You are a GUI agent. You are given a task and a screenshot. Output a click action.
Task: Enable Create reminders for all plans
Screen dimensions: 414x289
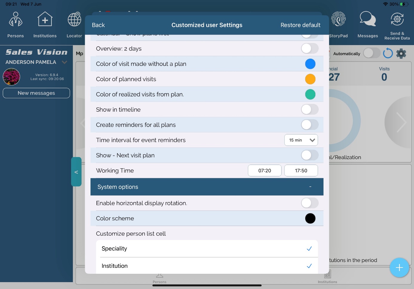[309, 125]
